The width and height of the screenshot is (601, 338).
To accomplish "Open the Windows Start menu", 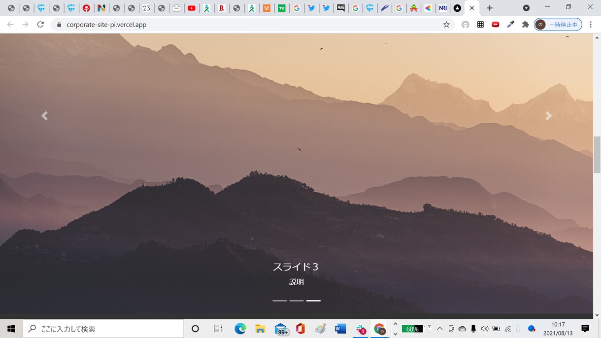I will pyautogui.click(x=11, y=329).
